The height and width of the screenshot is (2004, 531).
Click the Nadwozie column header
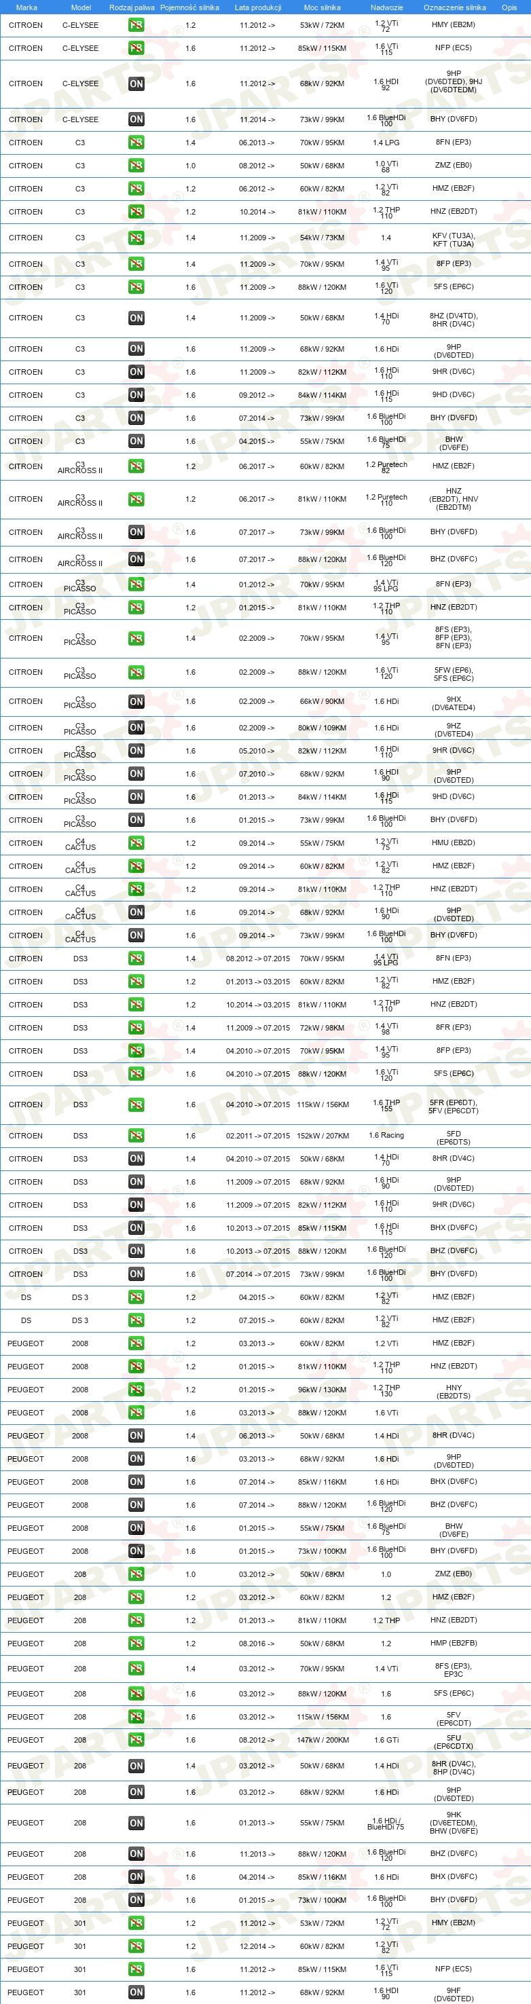pos(387,7)
